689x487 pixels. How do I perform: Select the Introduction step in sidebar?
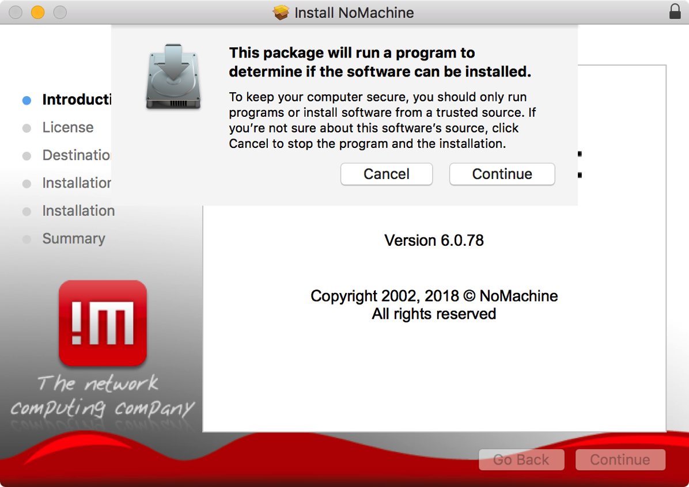point(77,100)
